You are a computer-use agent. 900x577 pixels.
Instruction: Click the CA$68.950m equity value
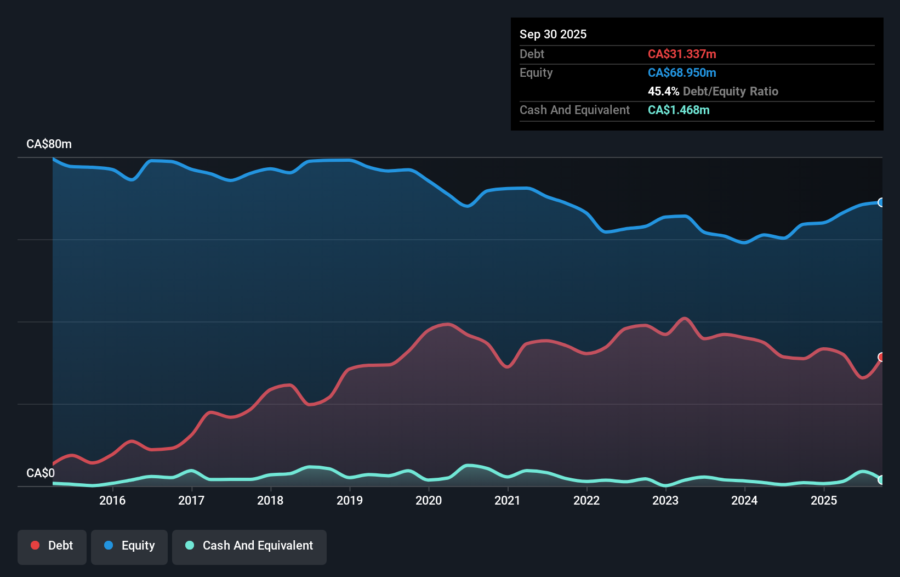click(x=682, y=73)
